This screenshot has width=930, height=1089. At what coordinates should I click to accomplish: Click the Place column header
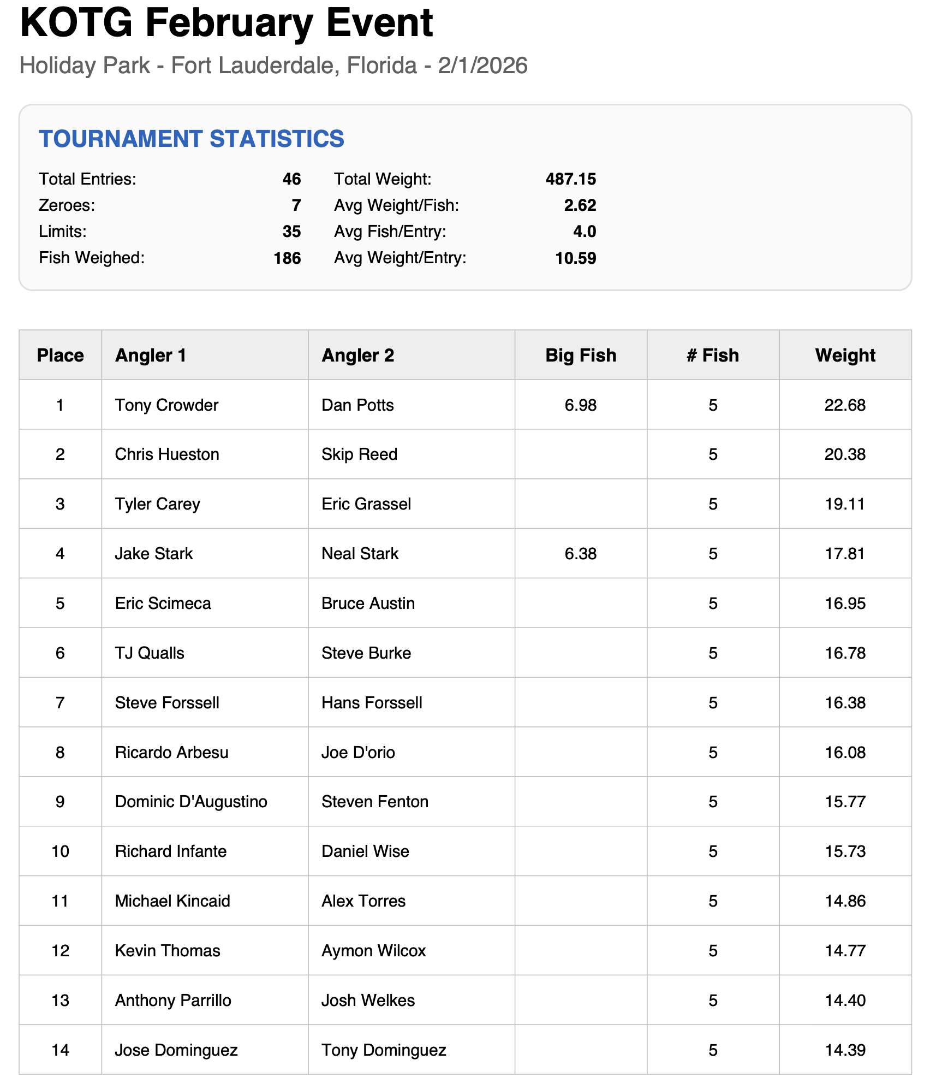tap(60, 356)
